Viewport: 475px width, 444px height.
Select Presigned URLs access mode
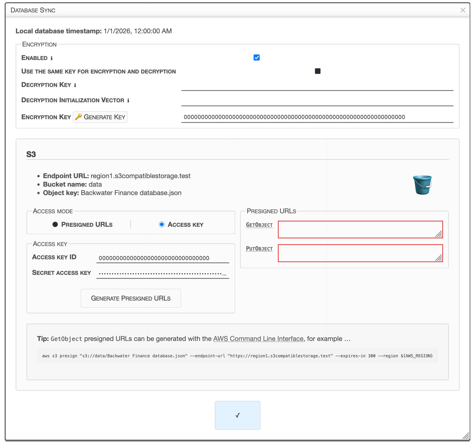pyautogui.click(x=55, y=224)
